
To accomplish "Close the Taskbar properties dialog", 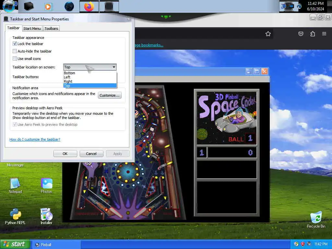I will [x=129, y=19].
